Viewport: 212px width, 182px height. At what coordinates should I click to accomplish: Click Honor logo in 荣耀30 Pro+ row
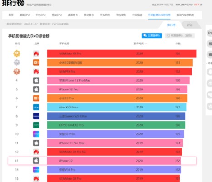(36, 134)
